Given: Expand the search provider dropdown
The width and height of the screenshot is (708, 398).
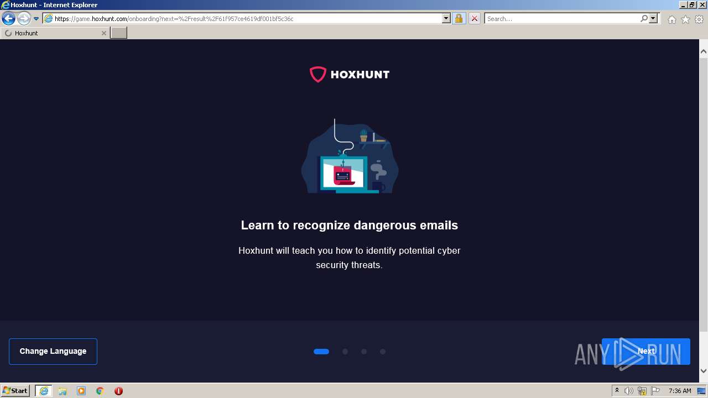Looking at the screenshot, I should point(653,19).
